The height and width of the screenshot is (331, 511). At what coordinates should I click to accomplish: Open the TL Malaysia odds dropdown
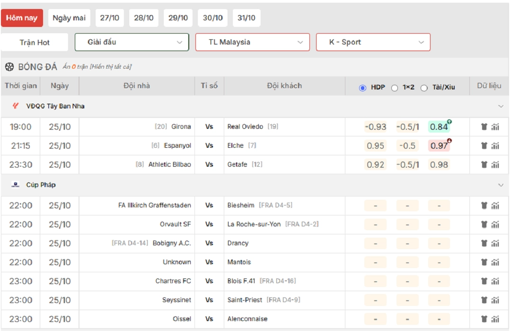(253, 42)
